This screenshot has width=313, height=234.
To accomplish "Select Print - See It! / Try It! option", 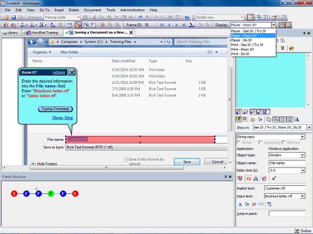I will pyautogui.click(x=253, y=45).
